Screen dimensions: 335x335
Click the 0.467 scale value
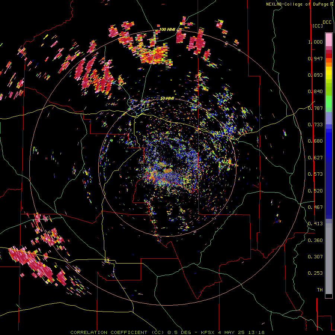[x=315, y=207]
